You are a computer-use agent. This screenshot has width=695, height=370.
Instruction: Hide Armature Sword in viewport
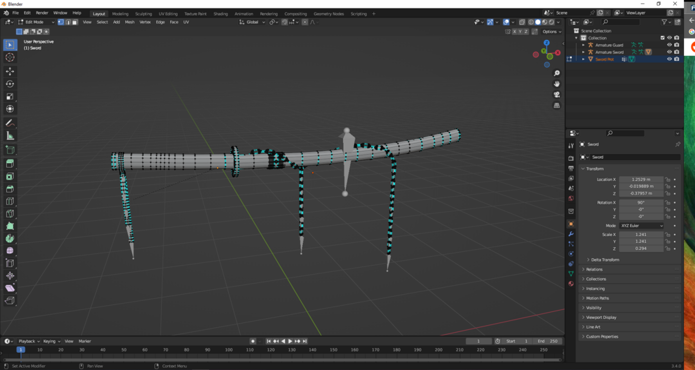(x=669, y=52)
